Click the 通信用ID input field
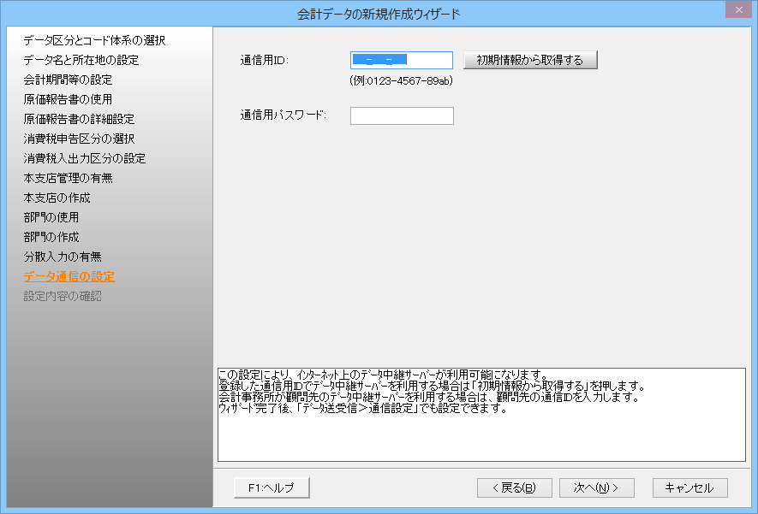The width and height of the screenshot is (758, 514). click(401, 60)
